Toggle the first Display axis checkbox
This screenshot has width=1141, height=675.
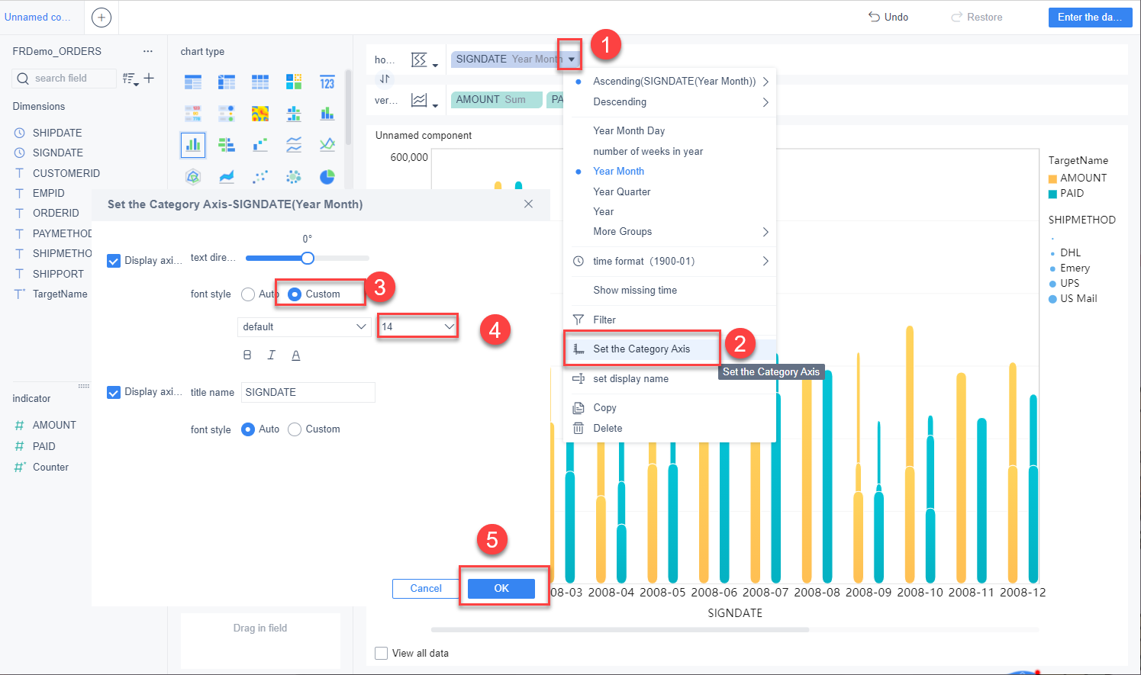point(114,261)
